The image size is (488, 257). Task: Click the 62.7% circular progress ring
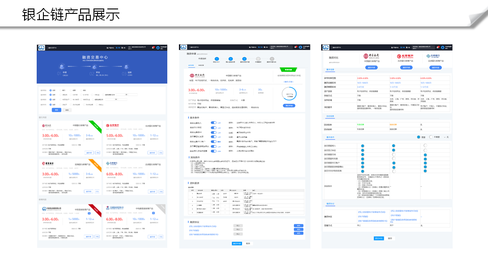pos(291,94)
